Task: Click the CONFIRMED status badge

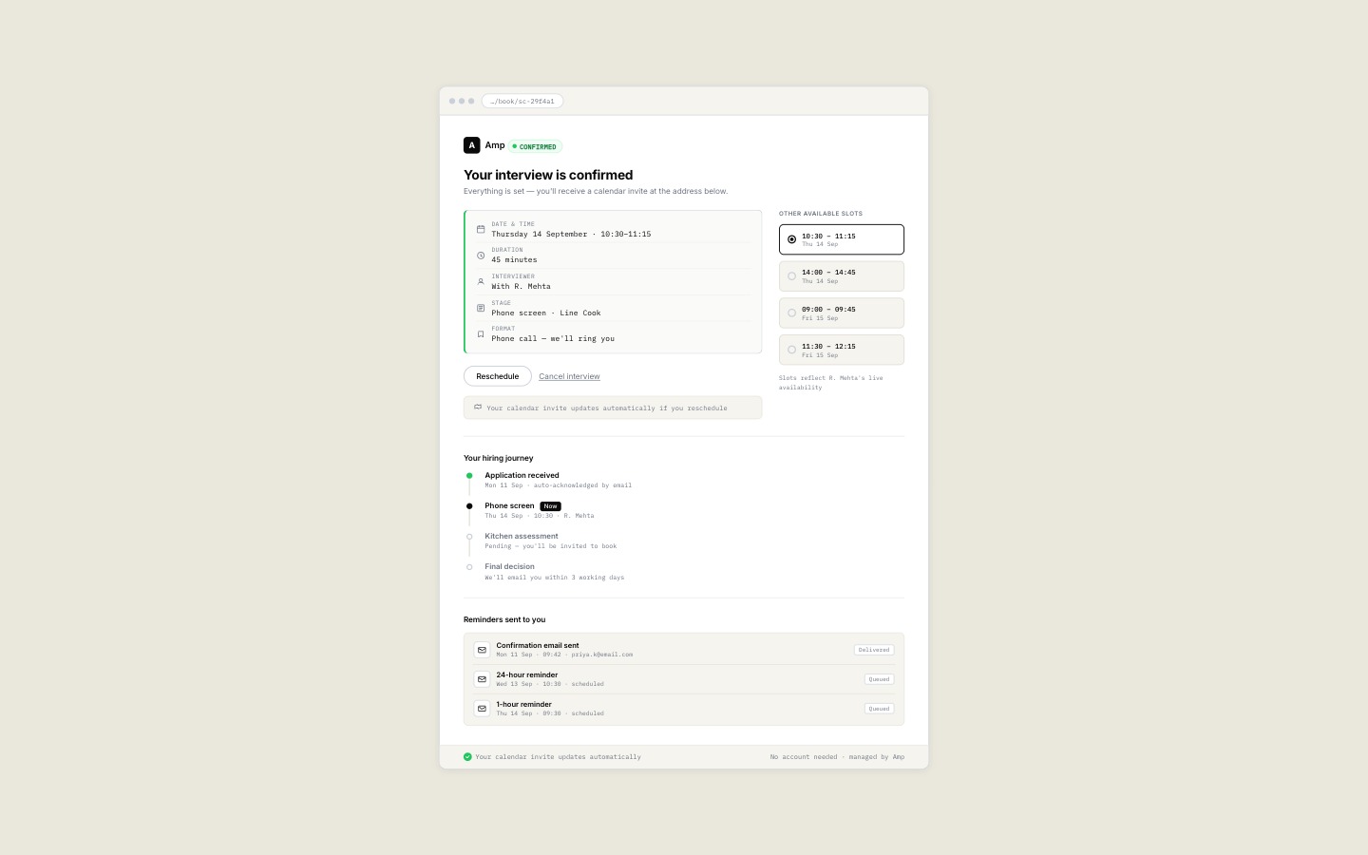Action: 535,146
